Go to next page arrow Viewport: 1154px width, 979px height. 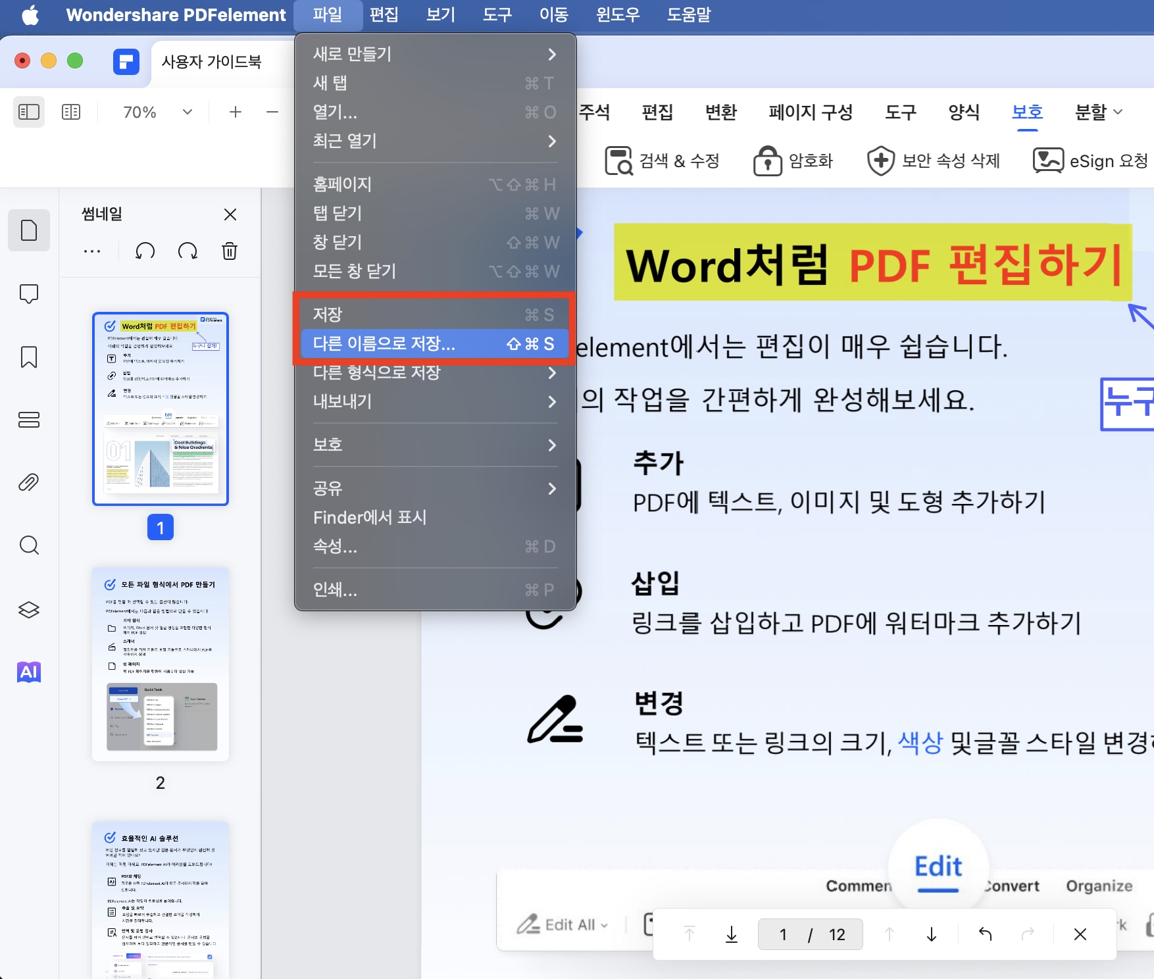coord(932,934)
